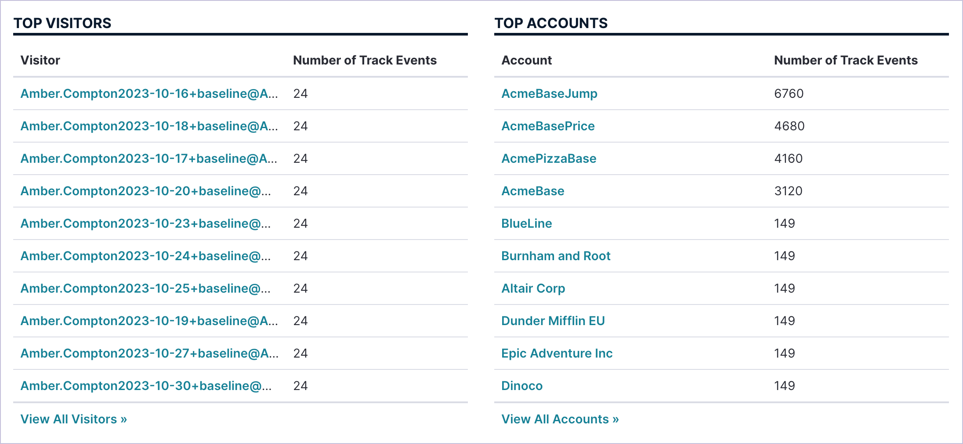Open the Amber.Compton2023-10-16 visitor
Image resolution: width=963 pixels, height=444 pixels.
pos(149,93)
